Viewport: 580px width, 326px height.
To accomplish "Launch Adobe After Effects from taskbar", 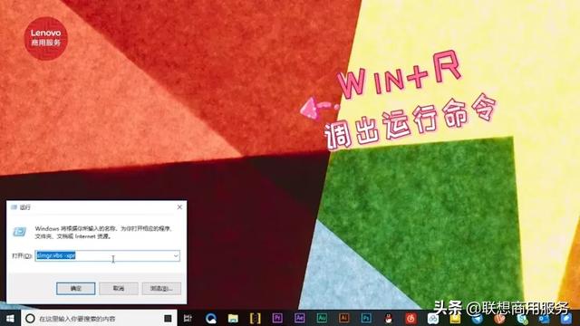I will pos(299,318).
